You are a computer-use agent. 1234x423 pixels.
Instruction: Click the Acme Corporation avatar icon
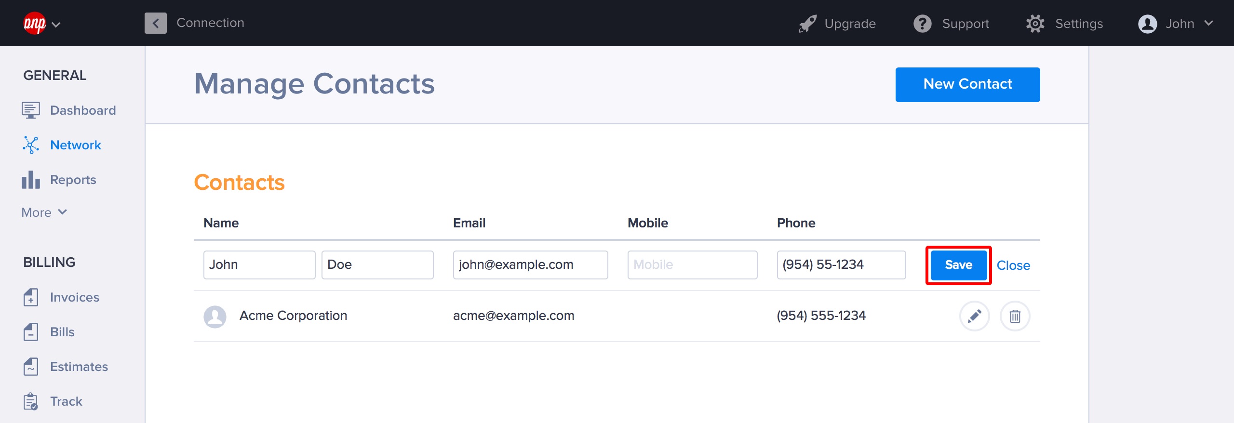tap(215, 317)
